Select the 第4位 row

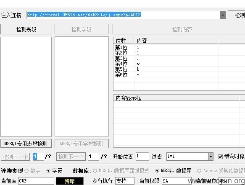(179, 64)
